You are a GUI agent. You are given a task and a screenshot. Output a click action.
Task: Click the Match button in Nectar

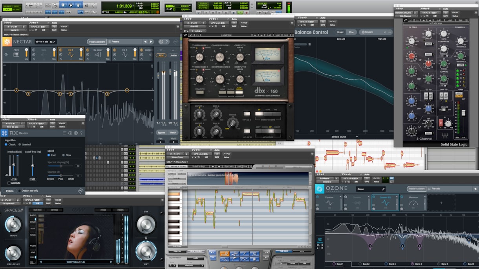click(x=173, y=133)
